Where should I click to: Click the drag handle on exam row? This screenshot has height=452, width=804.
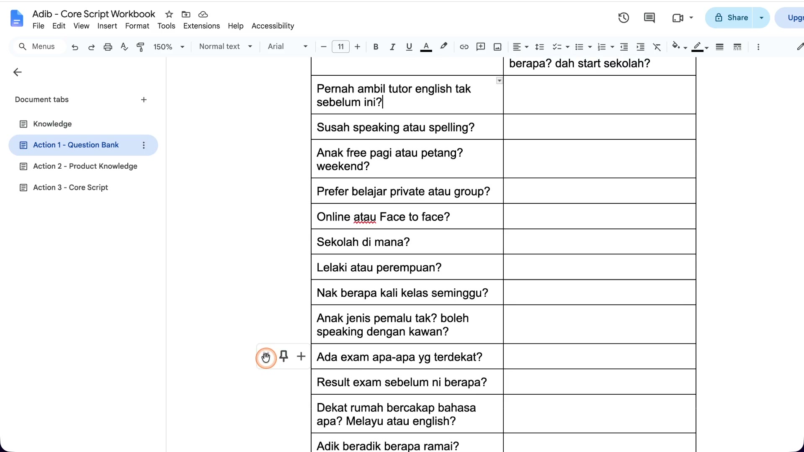tap(266, 357)
